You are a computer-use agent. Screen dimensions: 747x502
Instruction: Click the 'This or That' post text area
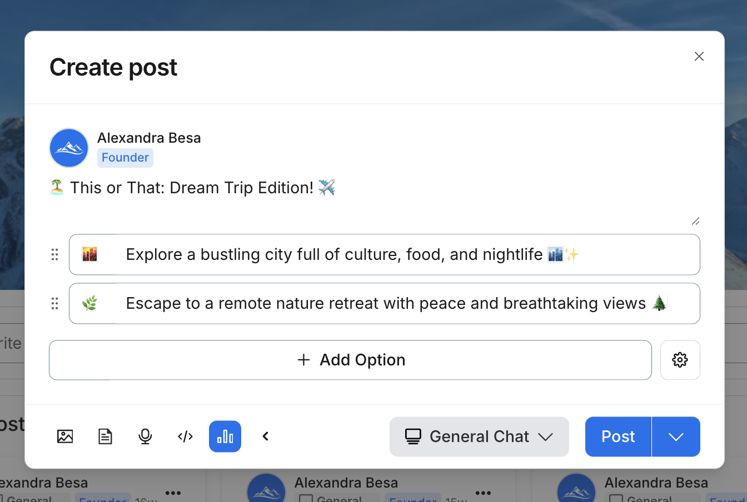(374, 201)
